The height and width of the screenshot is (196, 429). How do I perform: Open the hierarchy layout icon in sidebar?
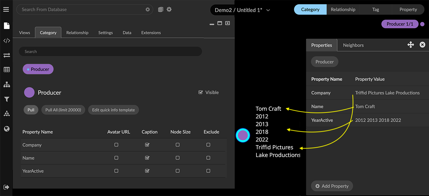click(6, 85)
